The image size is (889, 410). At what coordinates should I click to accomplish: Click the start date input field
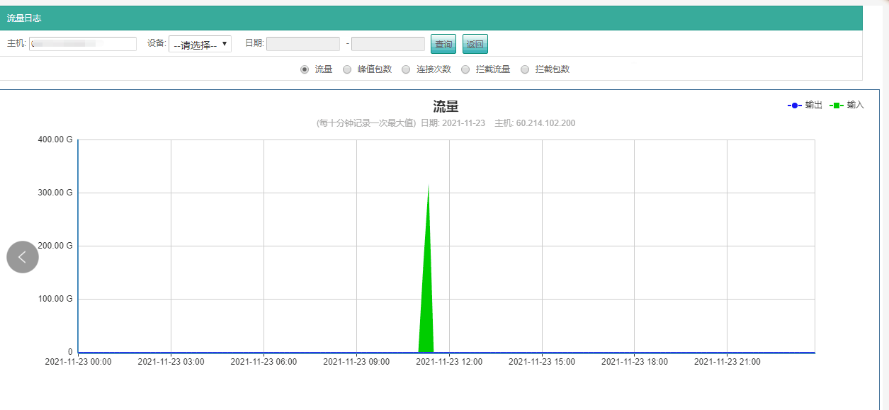pos(303,44)
